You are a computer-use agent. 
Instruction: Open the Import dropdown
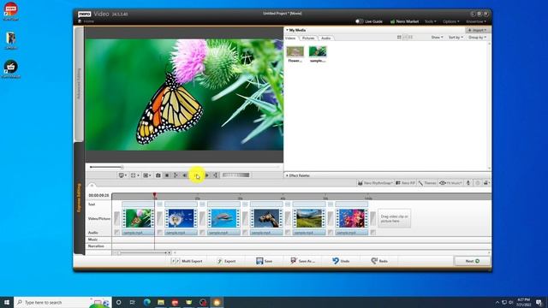478,30
